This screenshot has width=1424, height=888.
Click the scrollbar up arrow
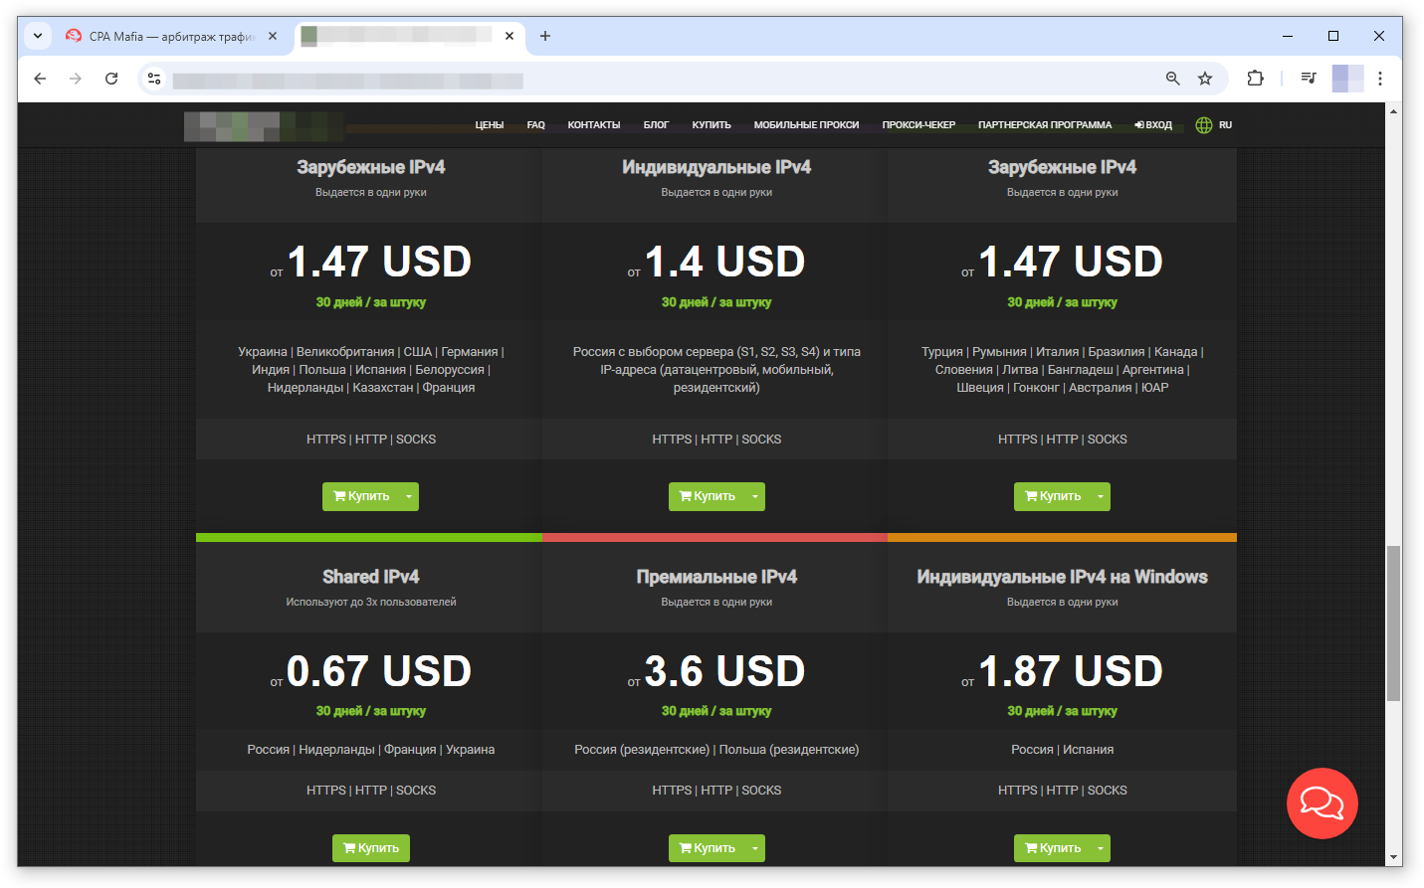[x=1393, y=110]
